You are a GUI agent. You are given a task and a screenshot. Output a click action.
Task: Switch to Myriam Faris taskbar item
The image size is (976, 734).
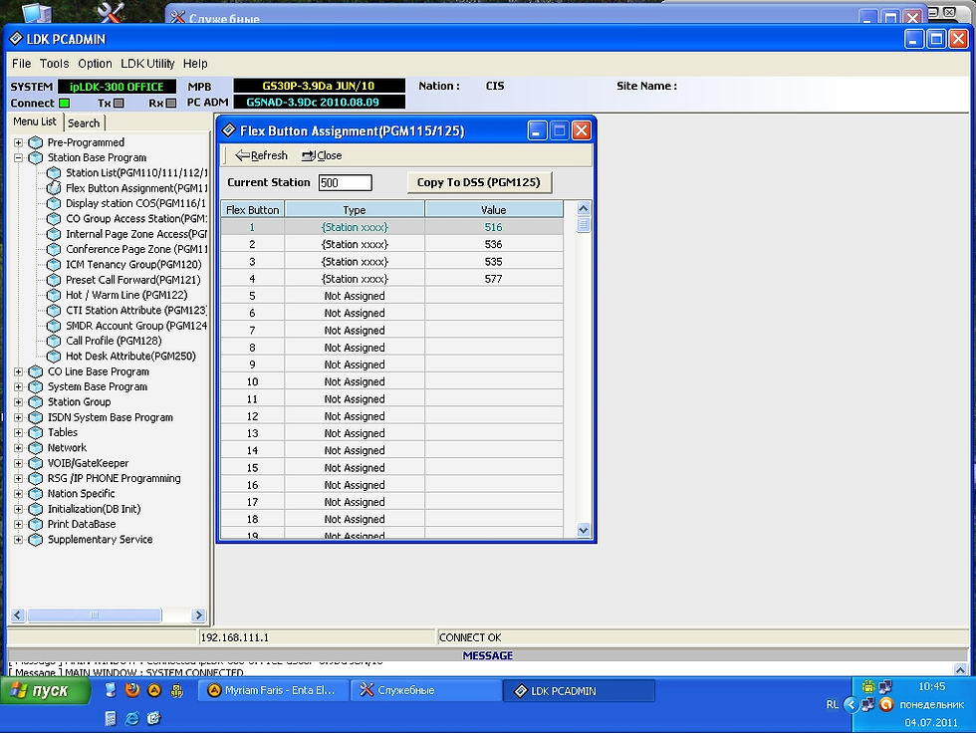click(x=273, y=690)
